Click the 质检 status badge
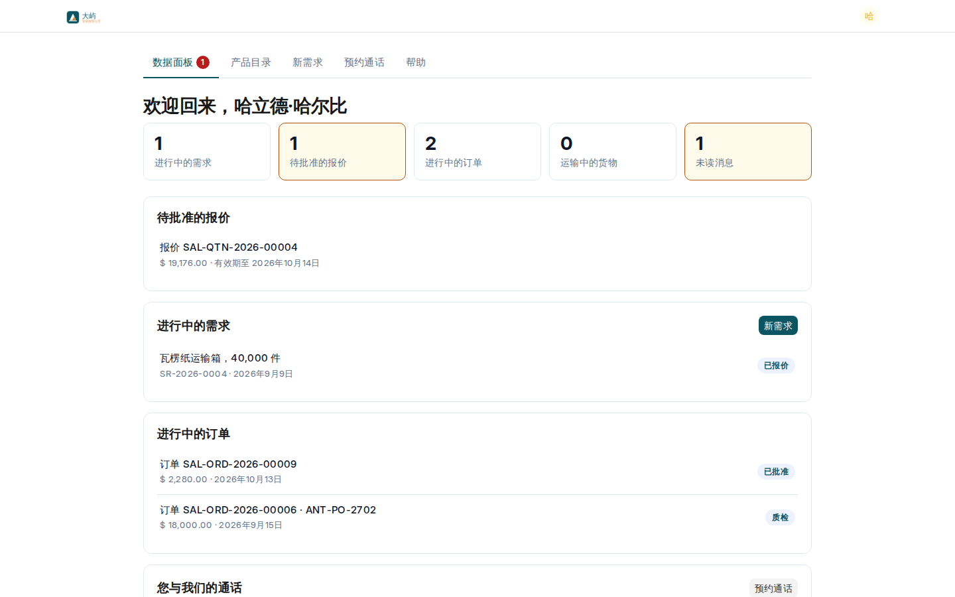Viewport: 955px width, 597px height. 780,517
